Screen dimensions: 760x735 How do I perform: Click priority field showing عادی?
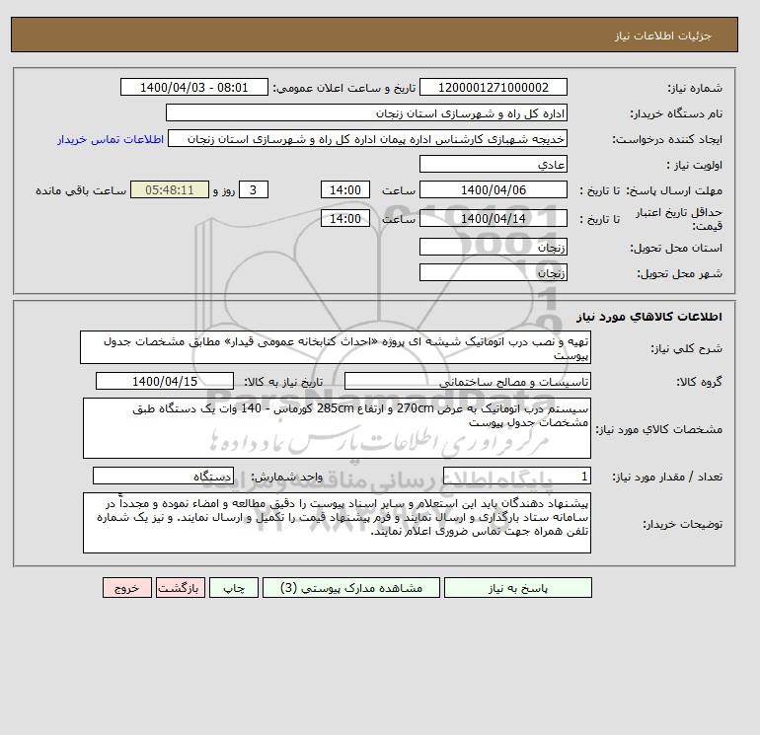(493, 164)
